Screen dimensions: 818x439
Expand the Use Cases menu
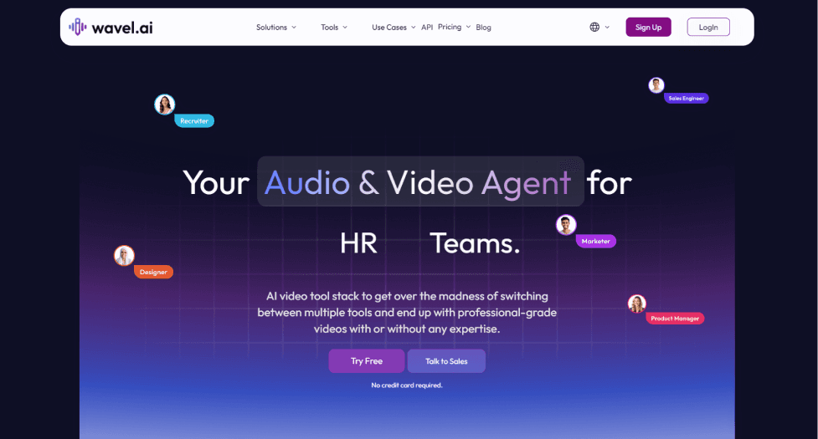394,27
